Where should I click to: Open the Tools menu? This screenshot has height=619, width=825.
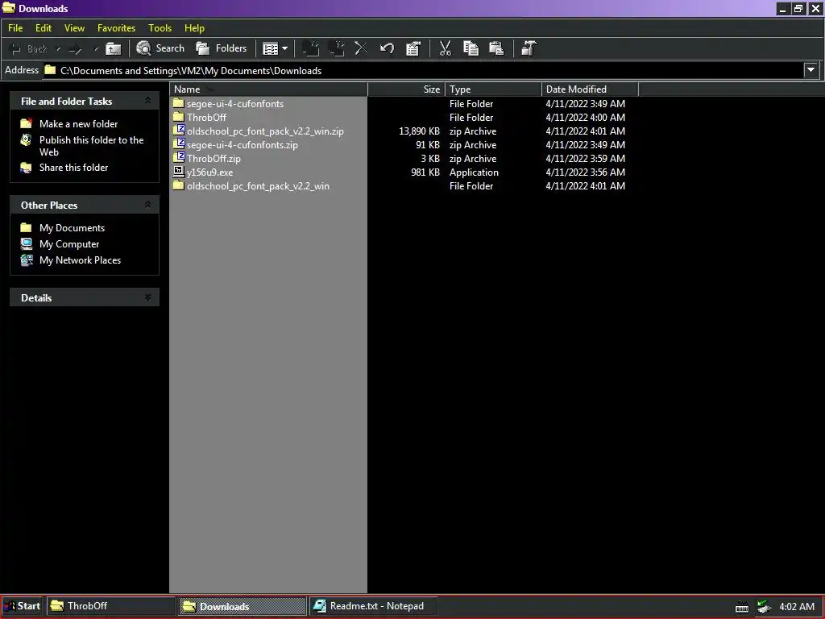160,28
